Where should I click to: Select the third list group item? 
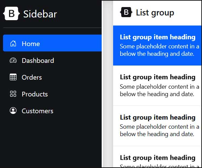pos(157,126)
